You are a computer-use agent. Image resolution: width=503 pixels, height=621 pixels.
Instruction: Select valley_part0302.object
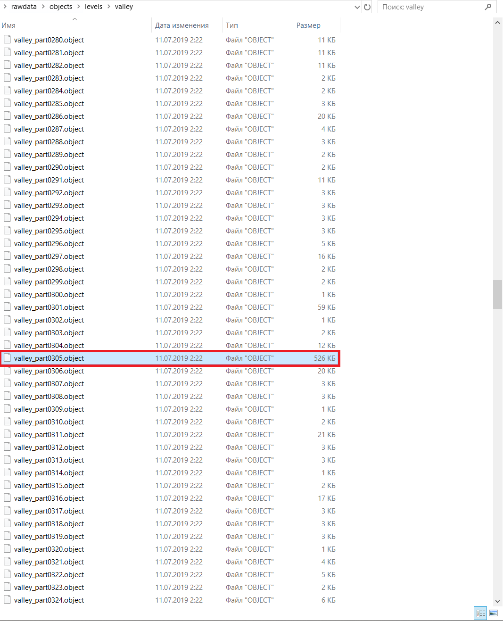click(x=49, y=320)
